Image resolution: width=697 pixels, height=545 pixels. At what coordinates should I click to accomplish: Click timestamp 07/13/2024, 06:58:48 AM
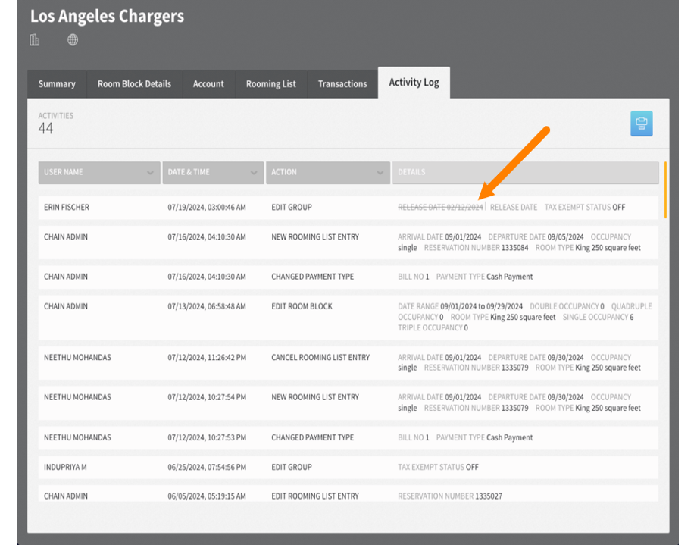click(x=207, y=306)
